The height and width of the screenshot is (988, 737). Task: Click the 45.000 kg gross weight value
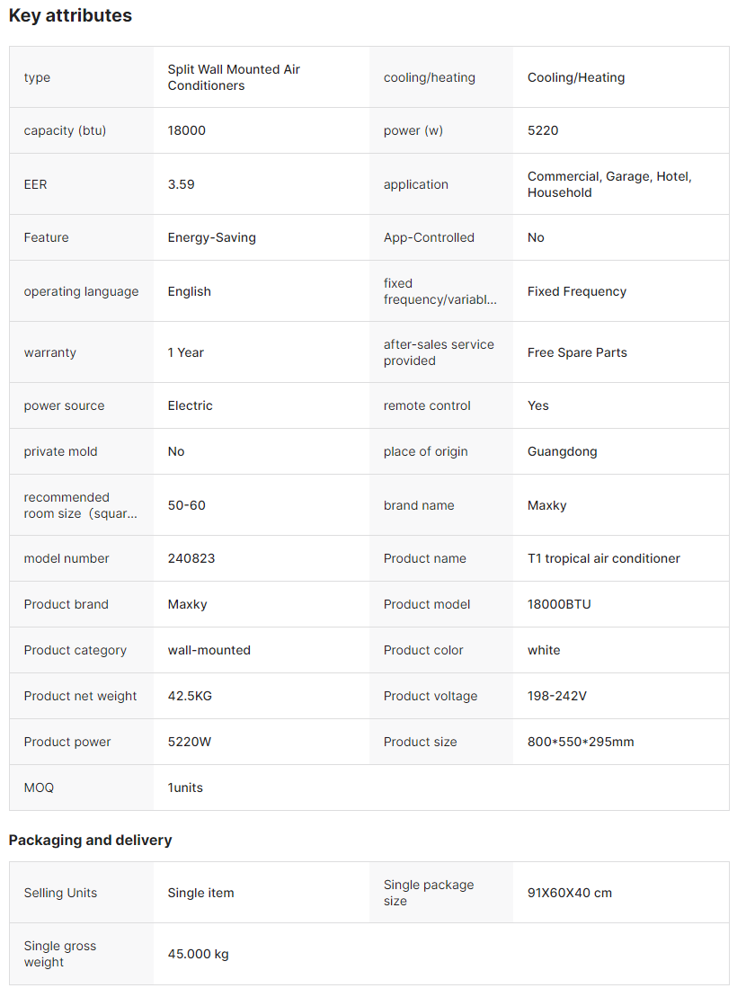coord(198,954)
